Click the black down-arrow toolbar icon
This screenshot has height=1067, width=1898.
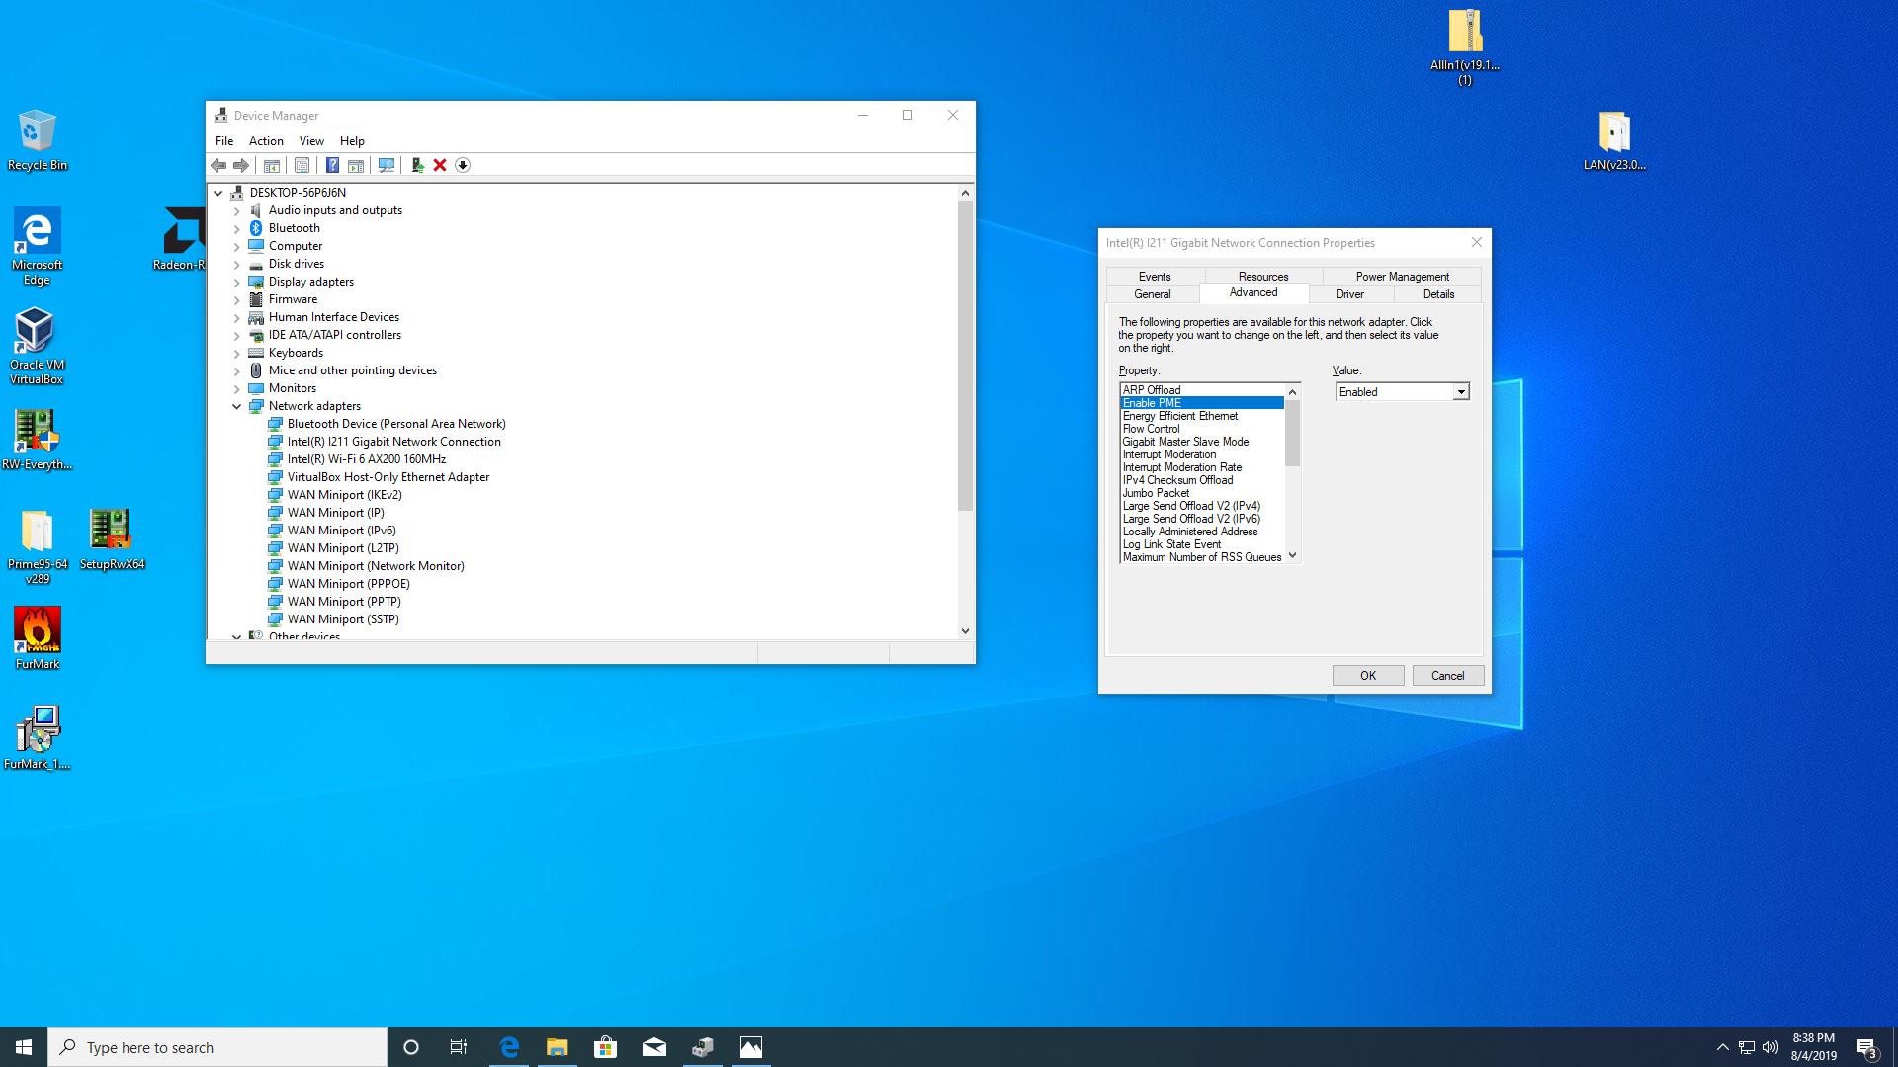point(463,165)
